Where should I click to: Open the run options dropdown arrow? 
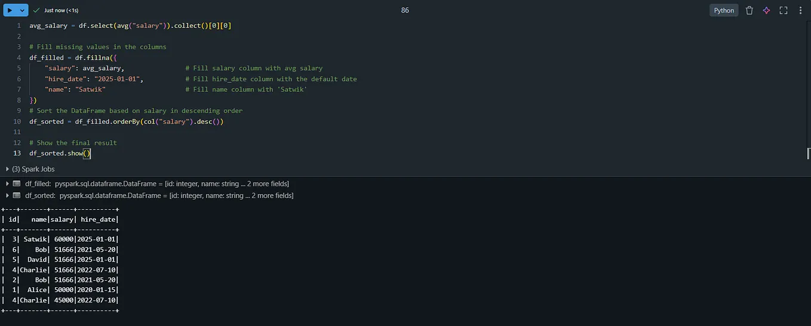pos(23,10)
